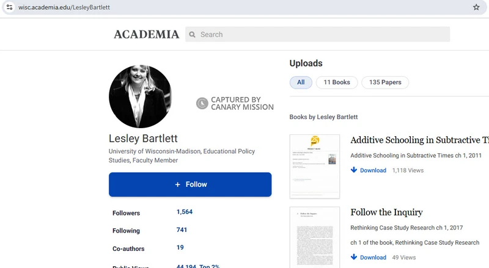Image resolution: width=489 pixels, height=268 pixels.
Task: Click the '1,118 Views' text
Action: (x=408, y=170)
